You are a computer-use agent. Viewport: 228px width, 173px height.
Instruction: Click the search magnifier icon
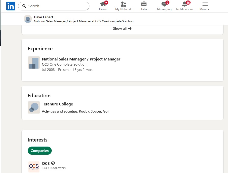click(24, 6)
